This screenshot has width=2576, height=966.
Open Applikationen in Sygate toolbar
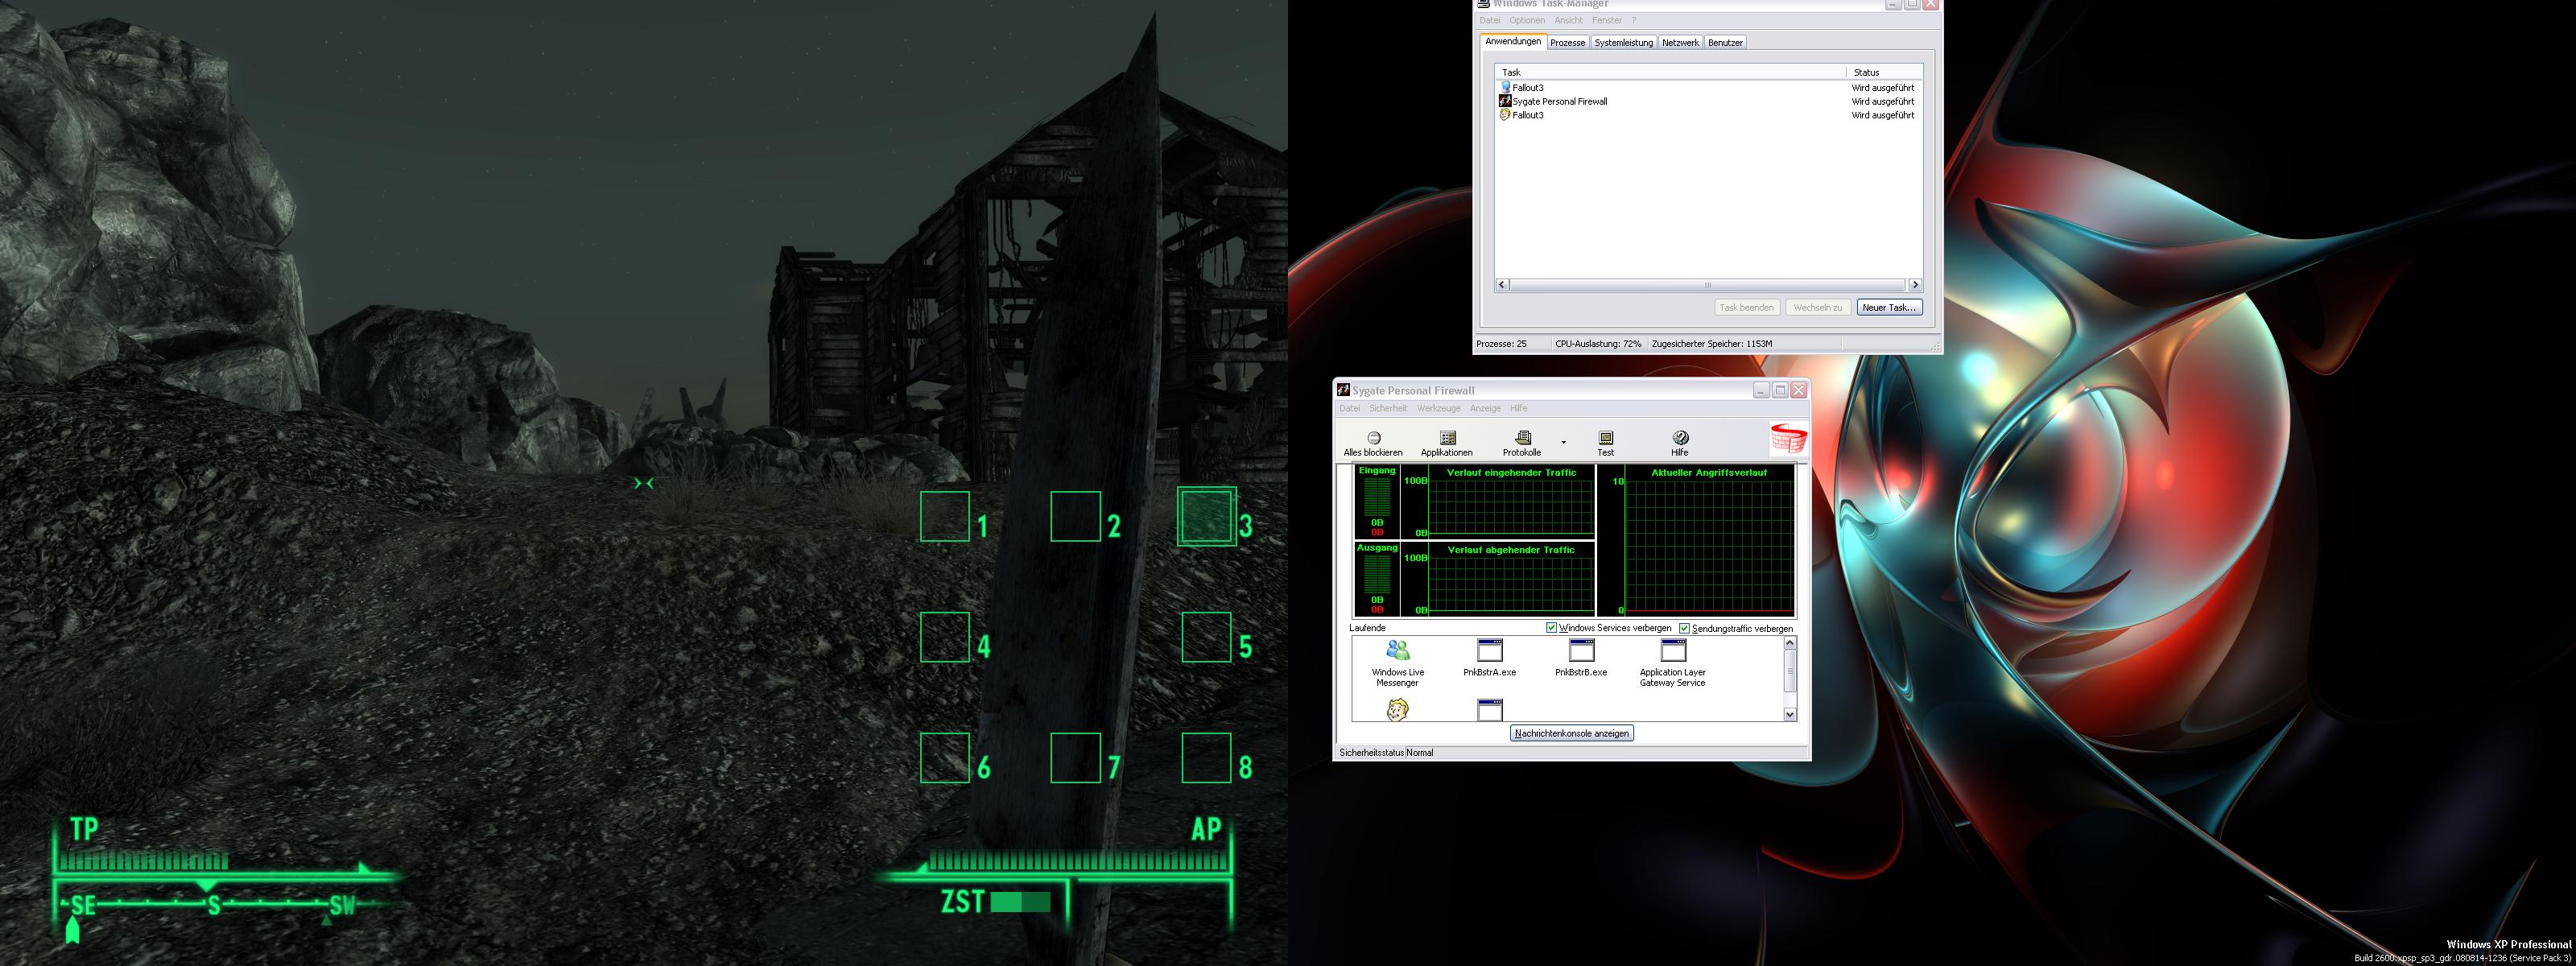(1447, 443)
